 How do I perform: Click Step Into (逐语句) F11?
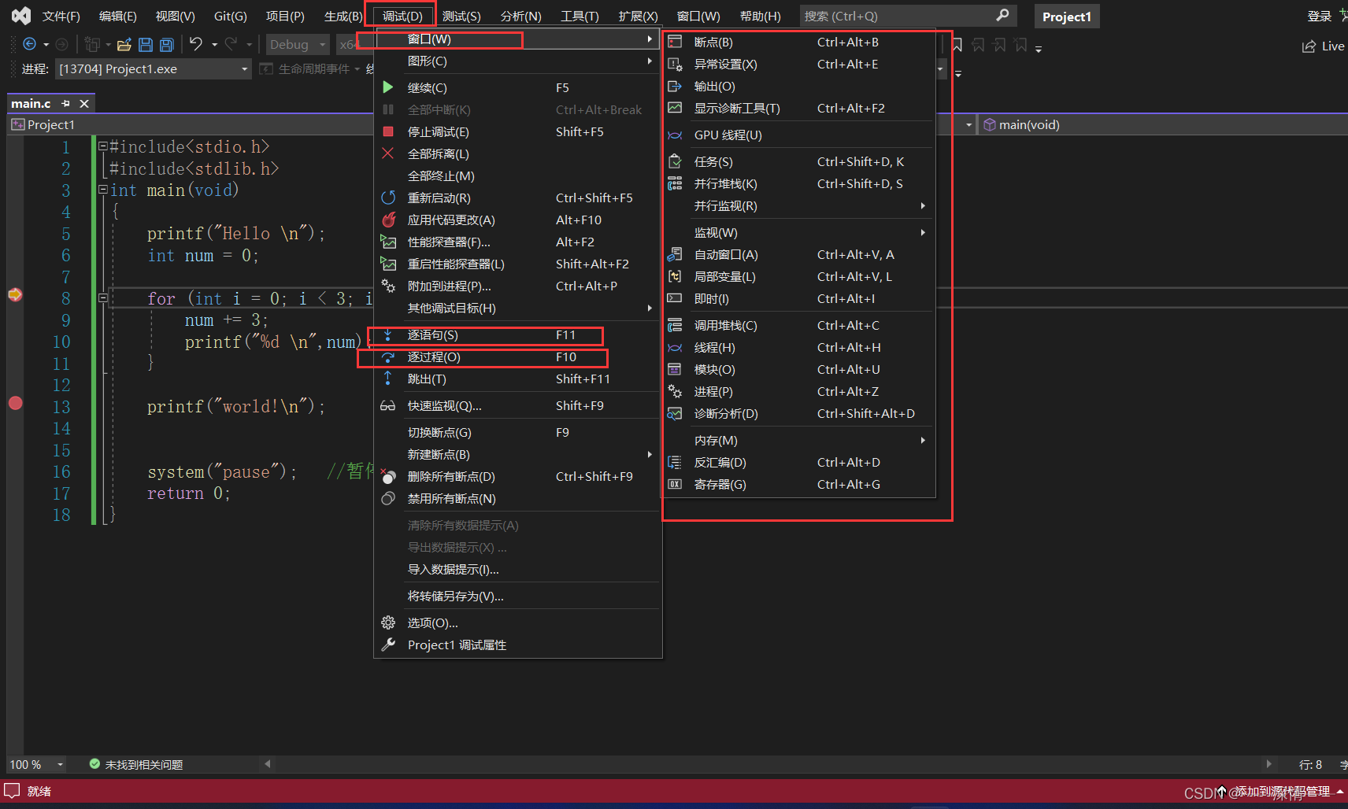(x=517, y=335)
